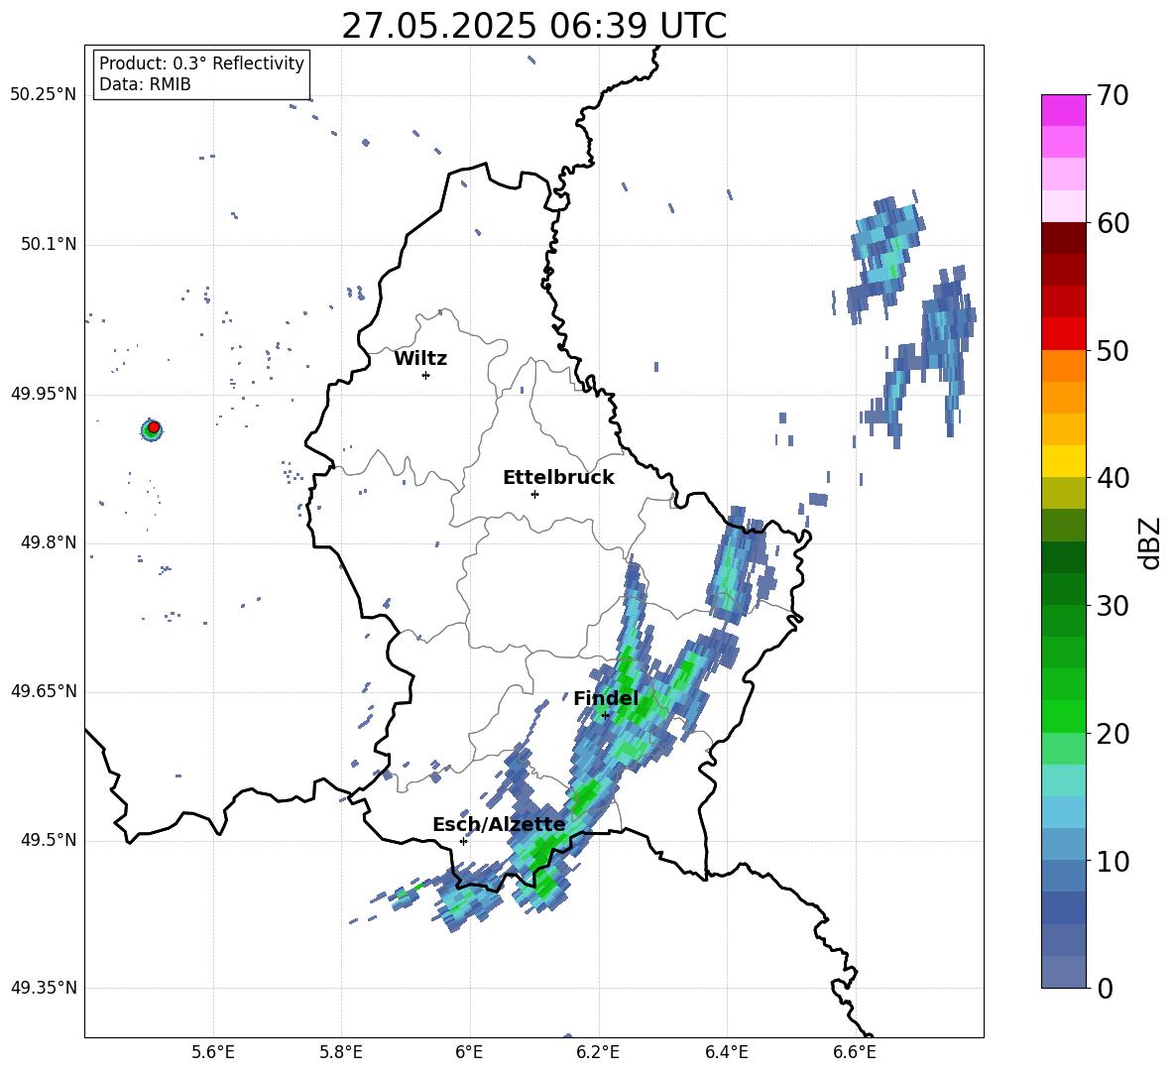Click the 'Product: 0.3° Reflectivity' label
This screenshot has width=1174, height=1072.
201,63
